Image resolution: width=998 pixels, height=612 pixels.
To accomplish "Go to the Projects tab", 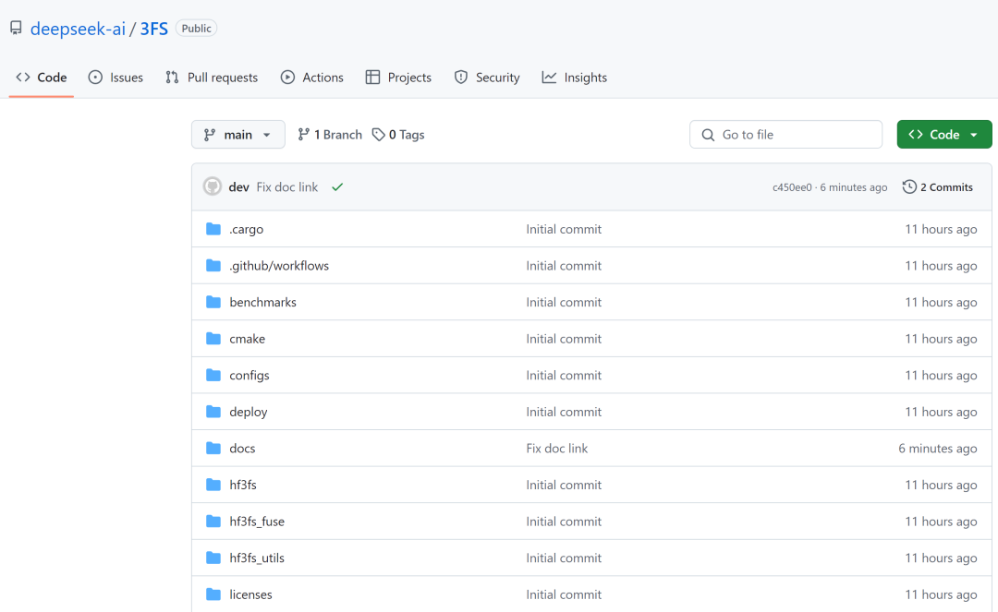I will click(398, 78).
